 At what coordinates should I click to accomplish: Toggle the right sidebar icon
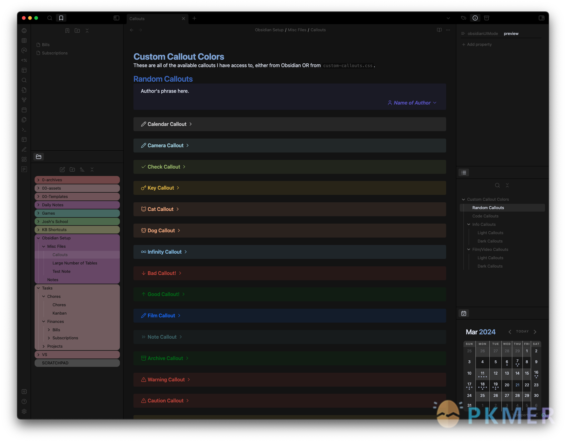(x=542, y=18)
